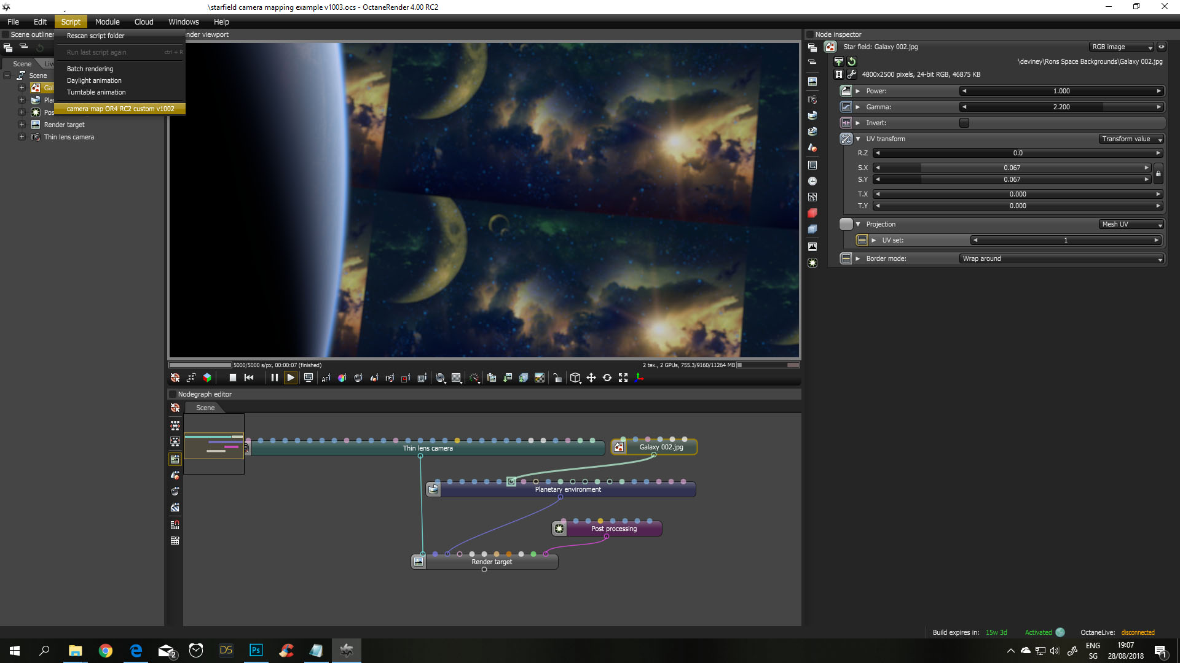
Task: Toggle the S.X/S.Y aspect lock
Action: click(x=1158, y=174)
